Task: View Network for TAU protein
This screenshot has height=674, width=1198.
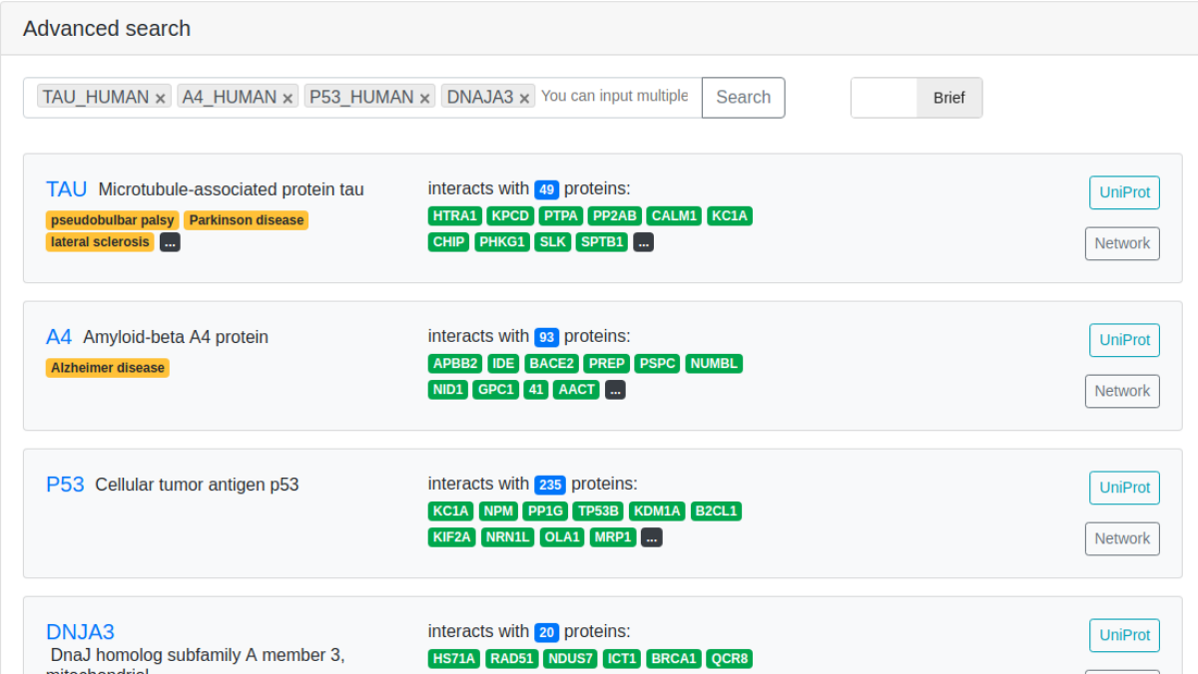Action: pos(1122,243)
